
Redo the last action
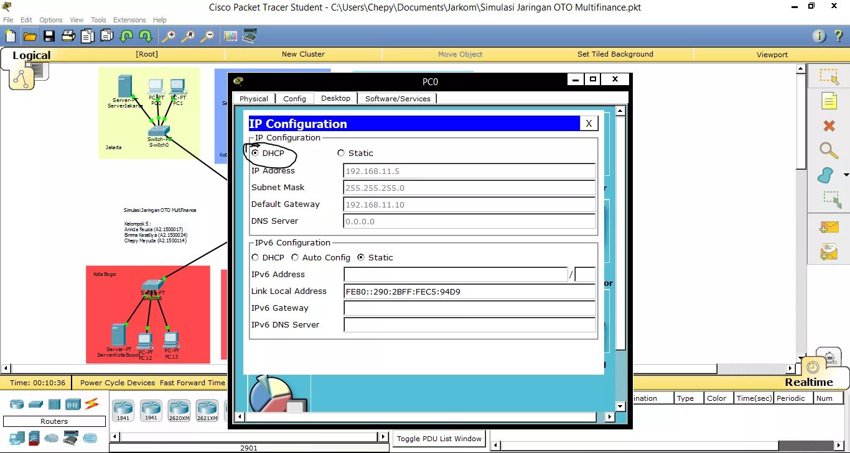[x=145, y=36]
